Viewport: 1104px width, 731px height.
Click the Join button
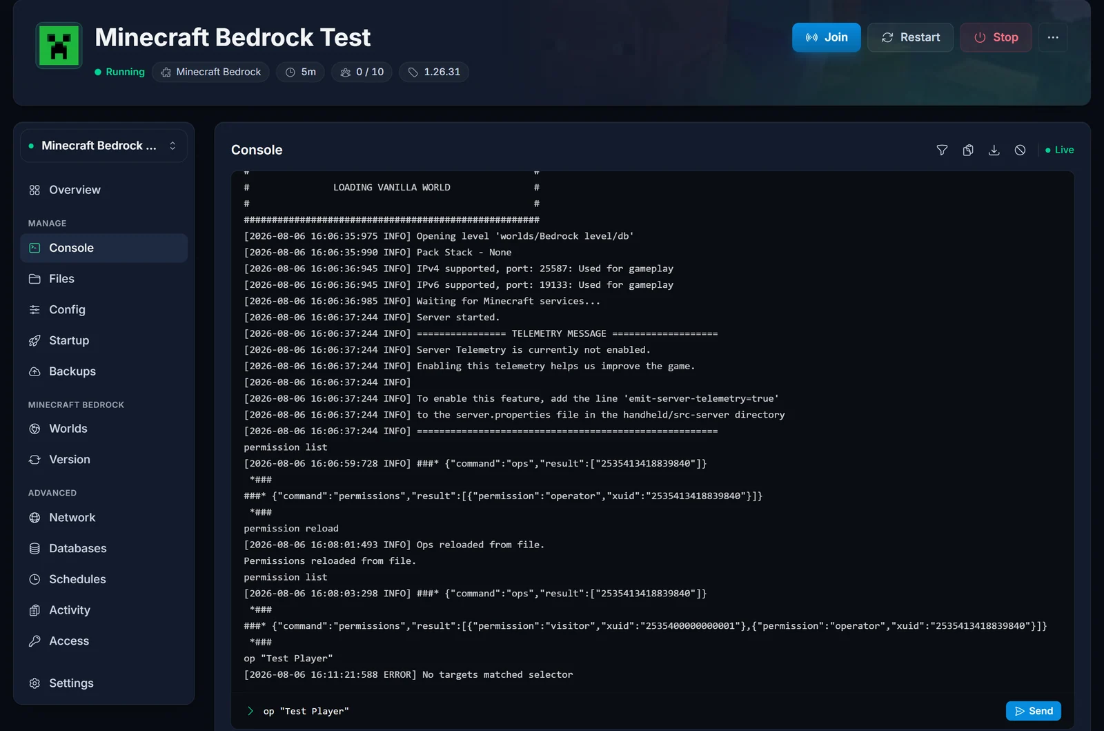click(x=826, y=37)
